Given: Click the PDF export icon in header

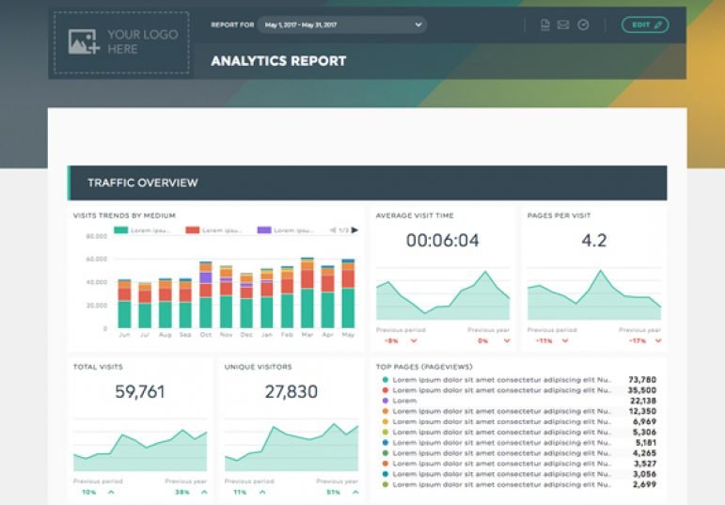Looking at the screenshot, I should coord(545,24).
